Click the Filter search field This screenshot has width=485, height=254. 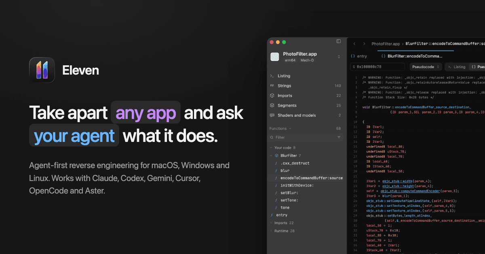(x=306, y=137)
